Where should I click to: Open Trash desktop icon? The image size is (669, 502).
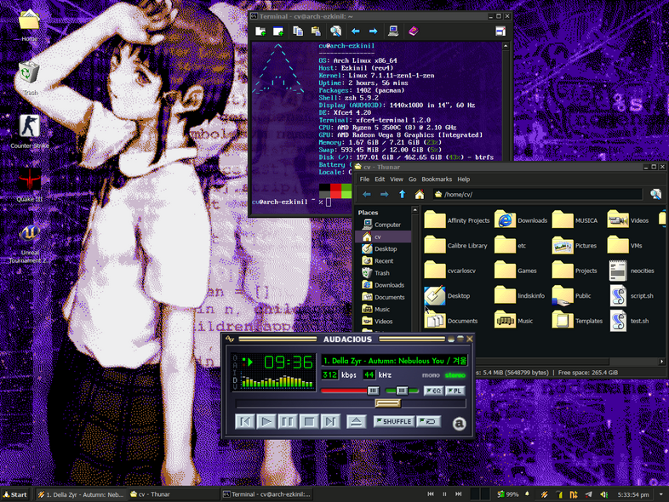pos(29,78)
